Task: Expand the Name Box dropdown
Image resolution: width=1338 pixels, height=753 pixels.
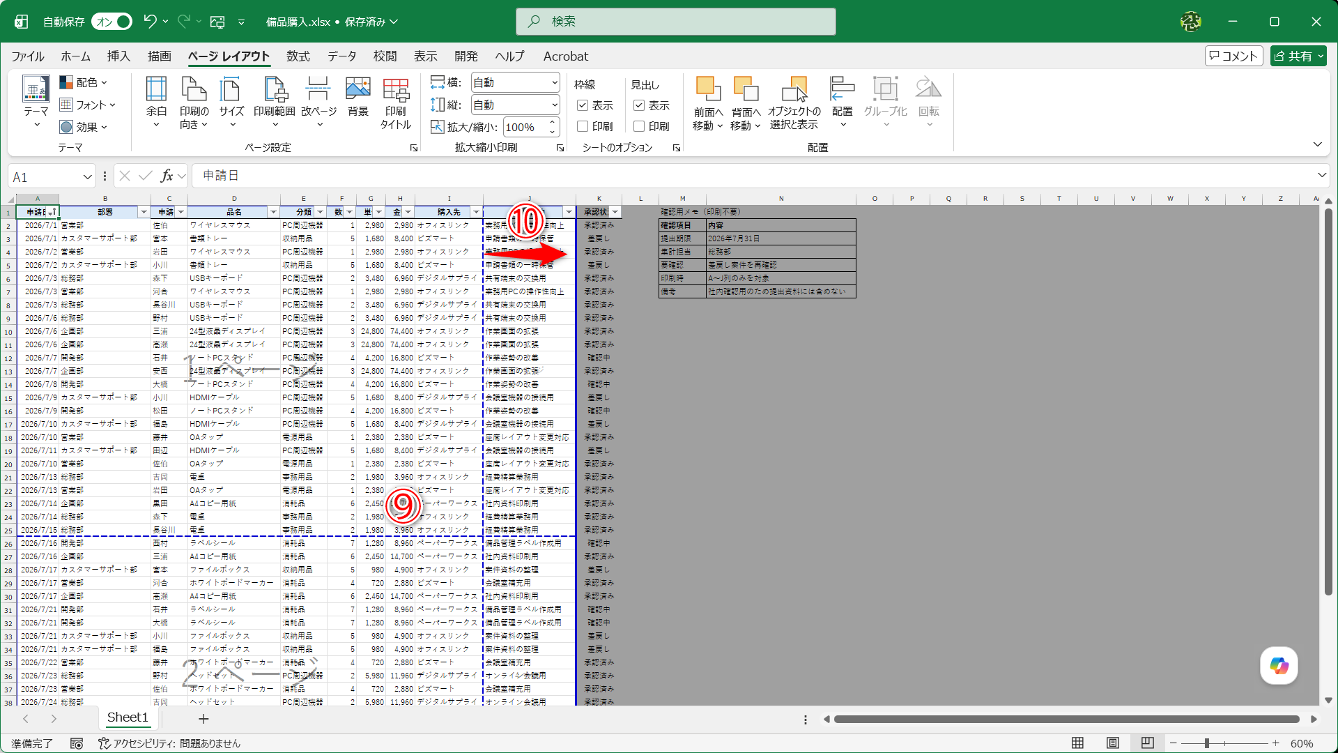Action: coord(87,177)
